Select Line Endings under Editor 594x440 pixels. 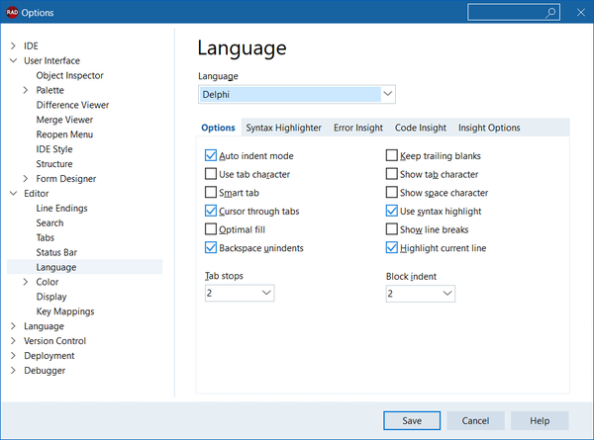click(61, 208)
